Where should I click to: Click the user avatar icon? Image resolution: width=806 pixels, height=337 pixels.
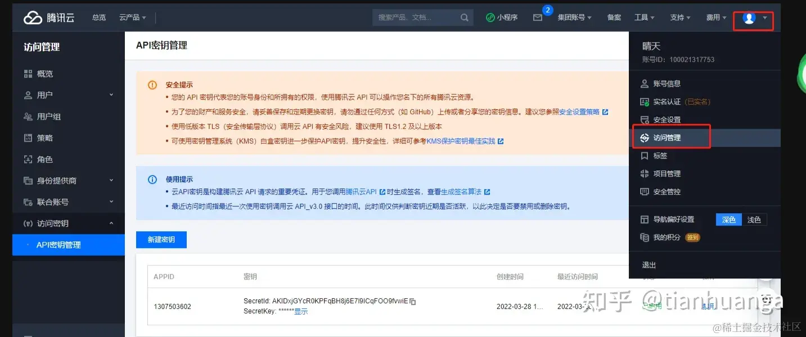(x=749, y=18)
